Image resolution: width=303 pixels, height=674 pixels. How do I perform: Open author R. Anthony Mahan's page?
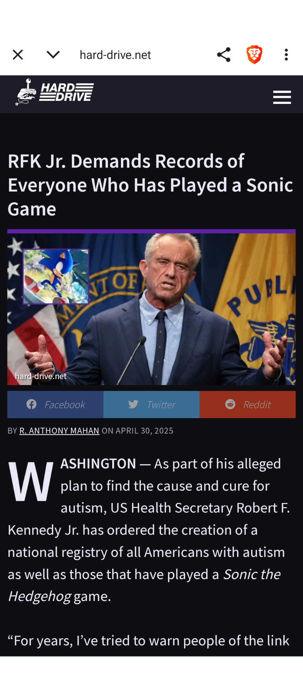pyautogui.click(x=59, y=431)
